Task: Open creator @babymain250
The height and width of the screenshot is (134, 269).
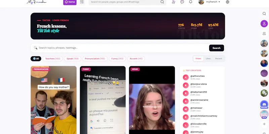Action: tap(199, 92)
